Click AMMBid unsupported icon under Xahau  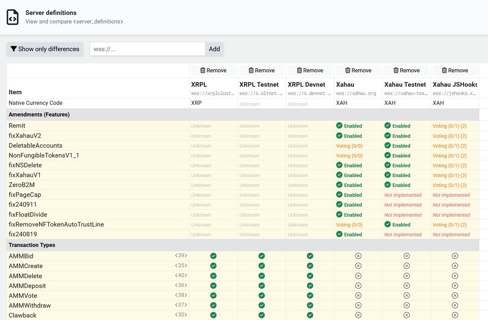[358, 256]
